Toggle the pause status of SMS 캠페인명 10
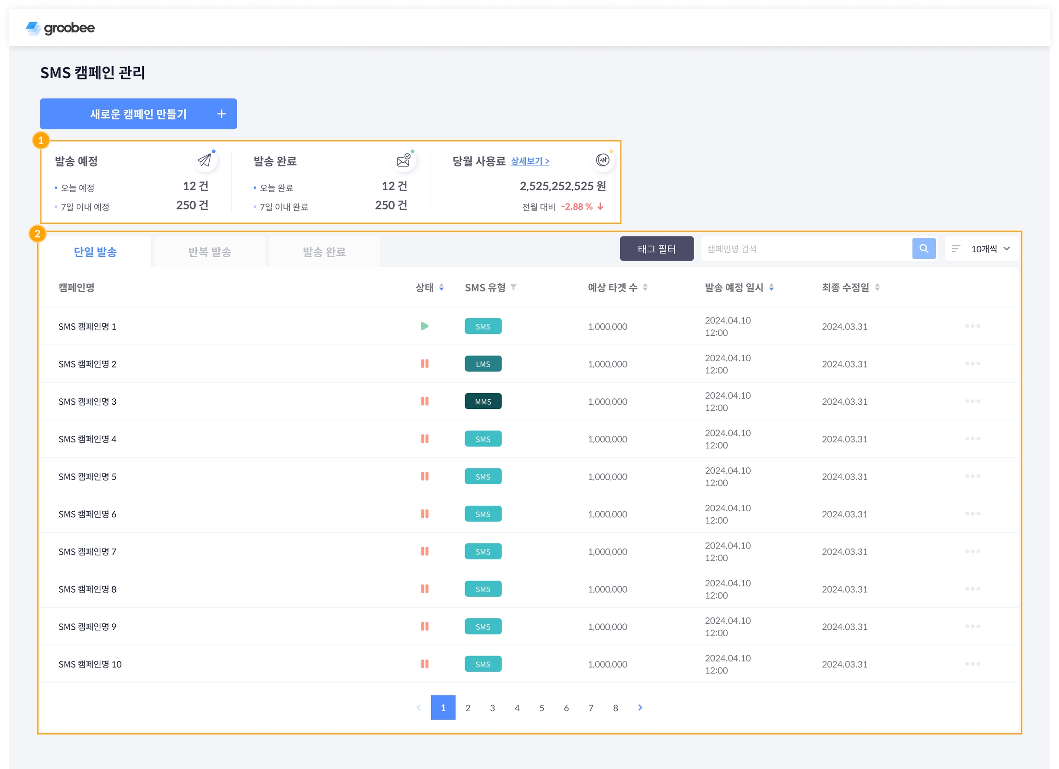The width and height of the screenshot is (1059, 769). pyautogui.click(x=424, y=663)
